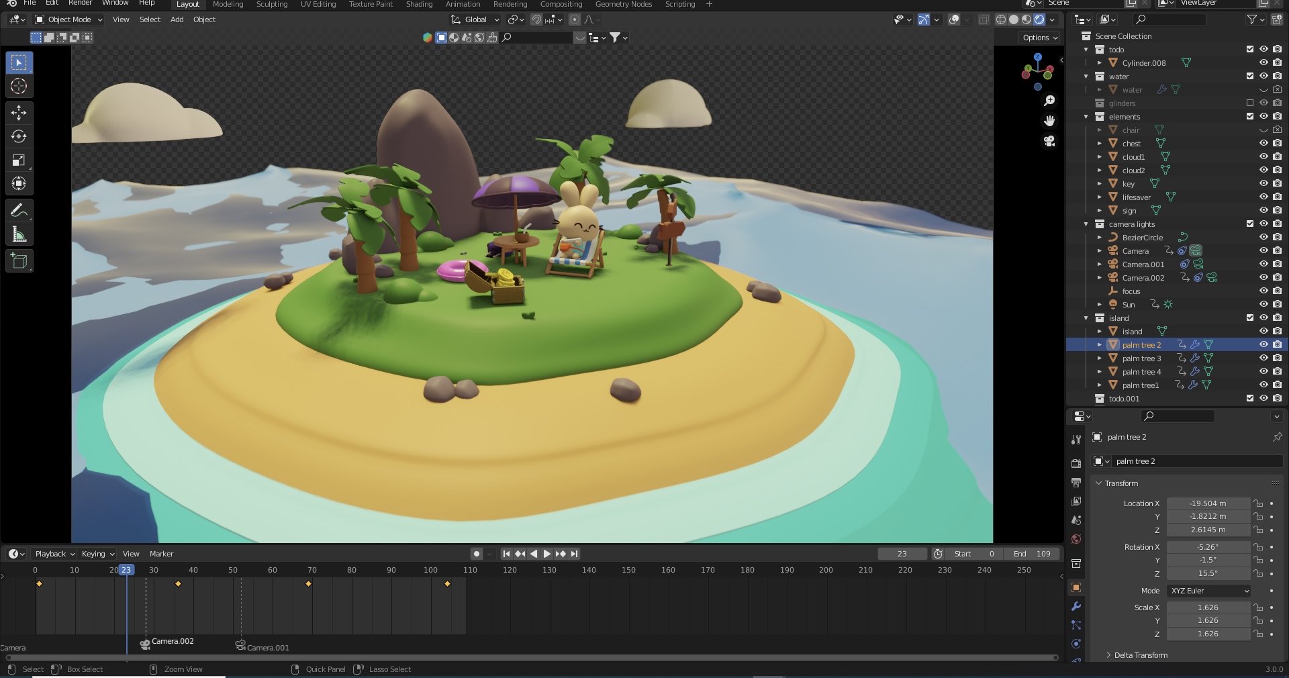1289x678 pixels.
Task: Hide the chest object in viewport
Action: [1263, 144]
